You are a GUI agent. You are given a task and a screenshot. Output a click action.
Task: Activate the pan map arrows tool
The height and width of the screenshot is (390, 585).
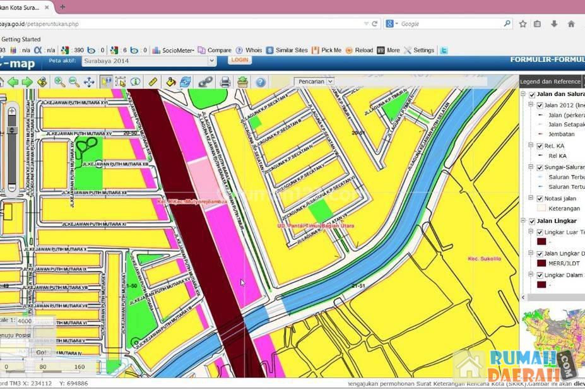(x=89, y=82)
